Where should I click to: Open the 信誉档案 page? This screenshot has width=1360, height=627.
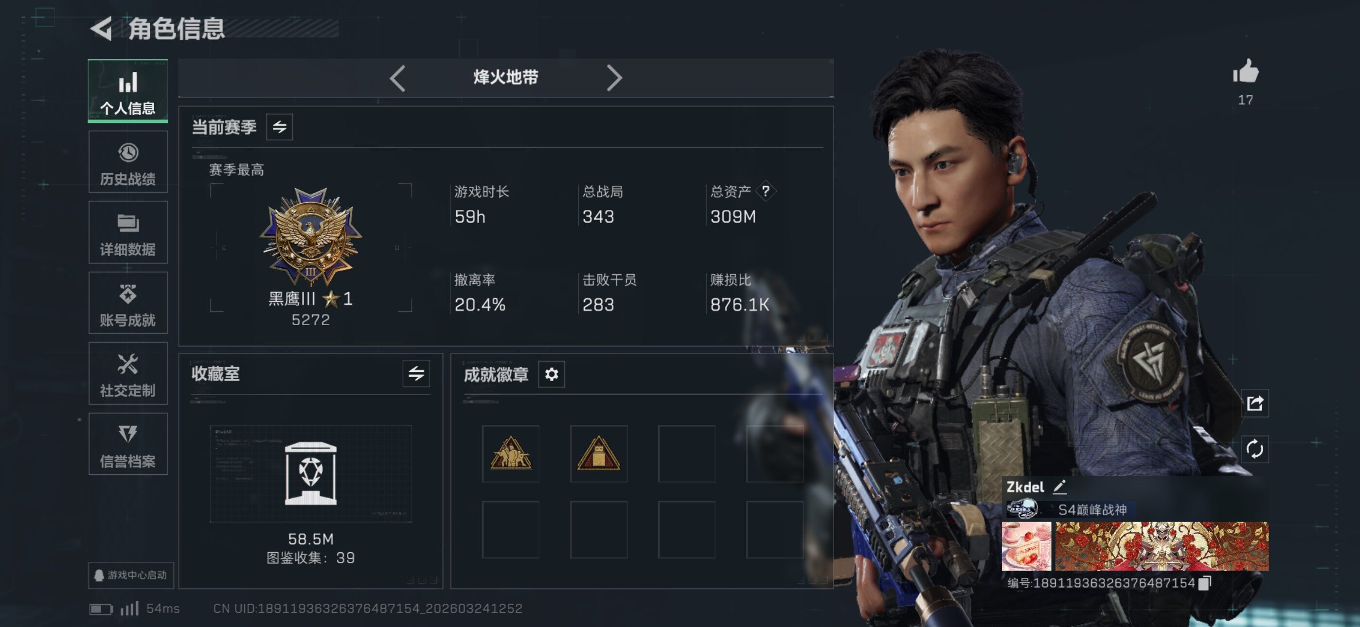pos(128,444)
